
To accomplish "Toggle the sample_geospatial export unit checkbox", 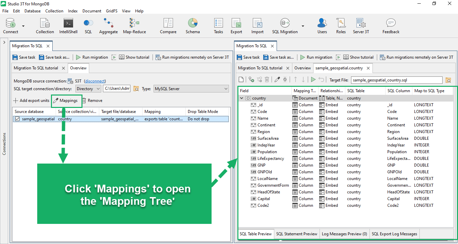I will (17, 119).
